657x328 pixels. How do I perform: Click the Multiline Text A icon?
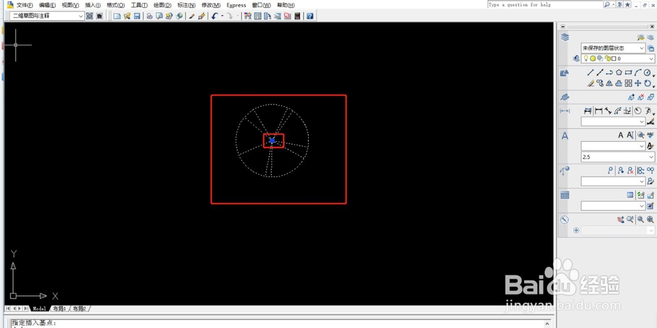click(621, 135)
